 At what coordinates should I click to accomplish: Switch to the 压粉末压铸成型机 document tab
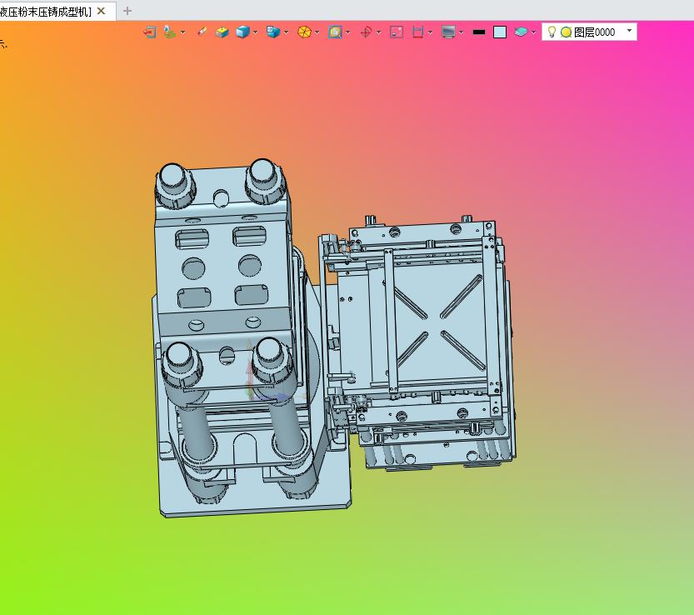45,12
